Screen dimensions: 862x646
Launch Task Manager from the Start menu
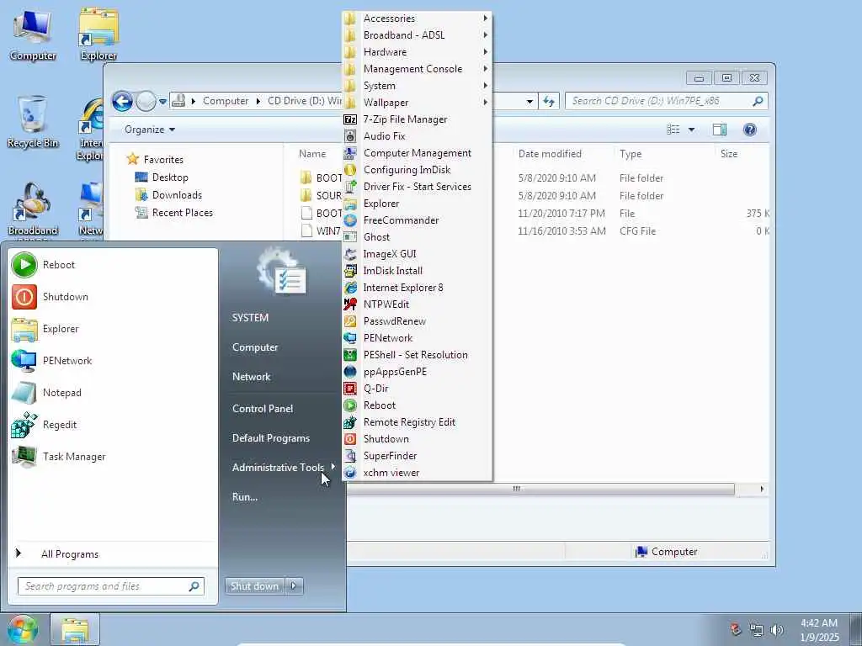click(114, 457)
